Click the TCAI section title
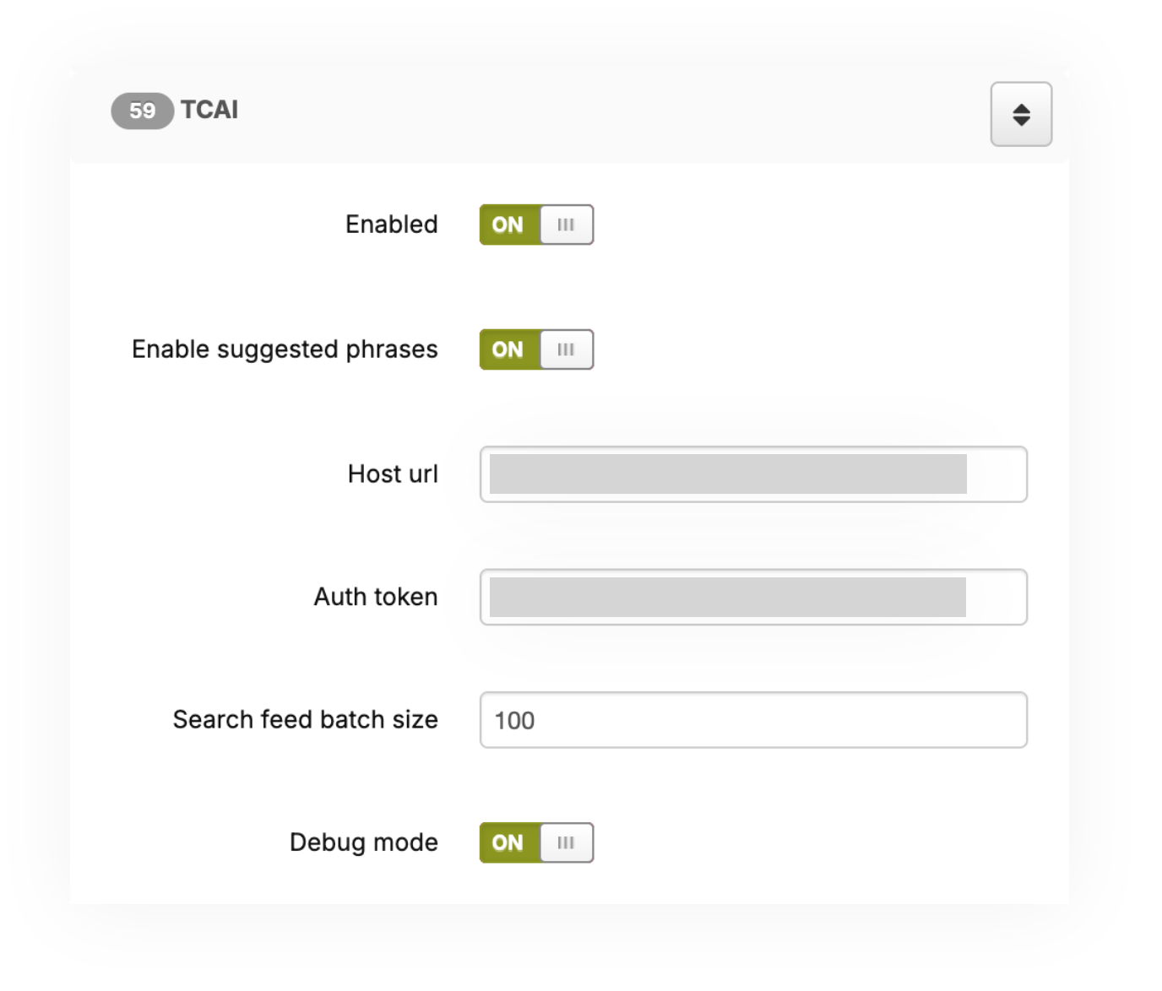This screenshot has height=991, width=1162. 209,110
